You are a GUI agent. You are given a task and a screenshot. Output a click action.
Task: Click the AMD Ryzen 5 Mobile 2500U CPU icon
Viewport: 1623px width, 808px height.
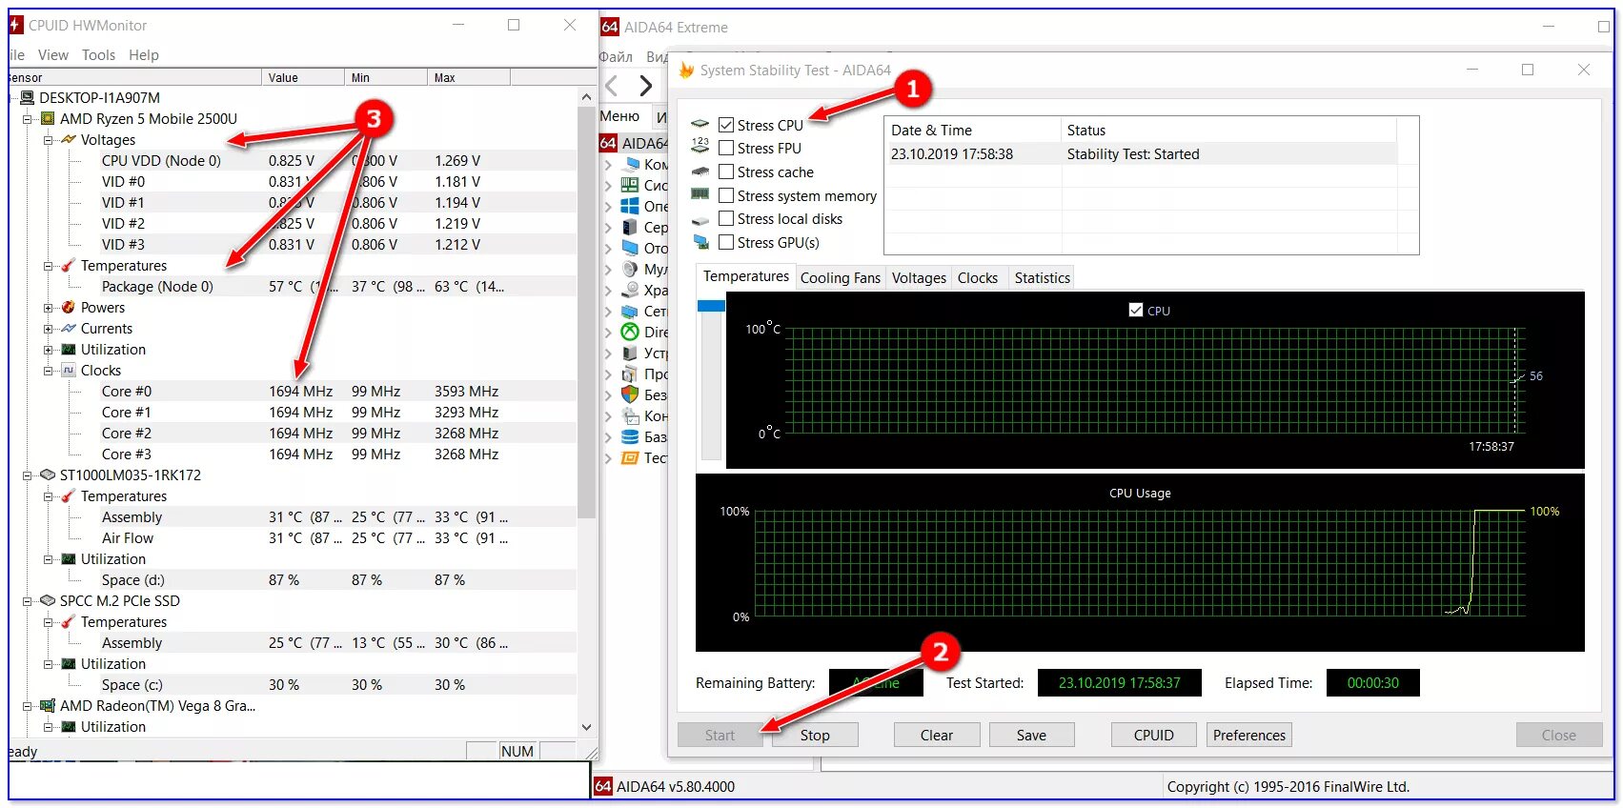click(x=48, y=119)
